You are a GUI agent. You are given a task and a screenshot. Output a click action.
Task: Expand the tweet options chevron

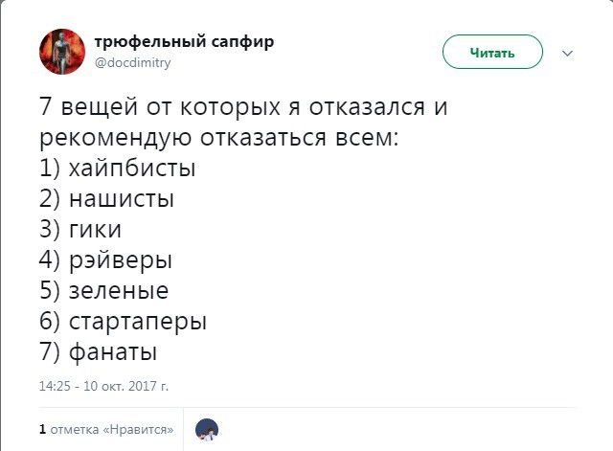567,54
